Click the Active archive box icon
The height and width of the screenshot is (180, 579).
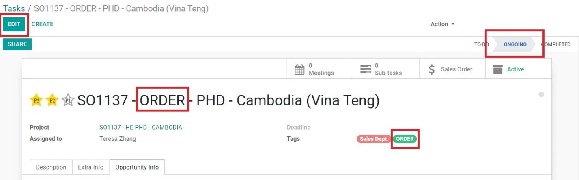(498, 69)
